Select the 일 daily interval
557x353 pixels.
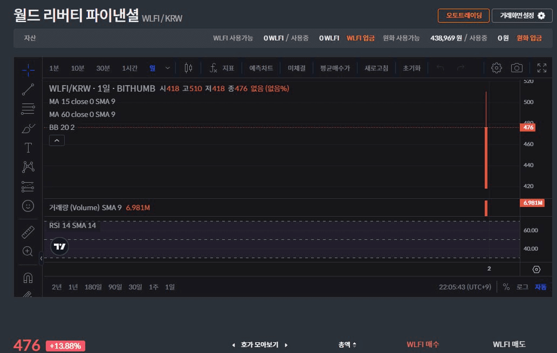(x=153, y=68)
